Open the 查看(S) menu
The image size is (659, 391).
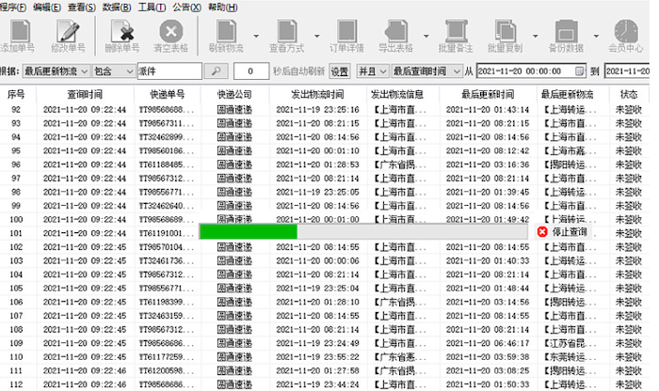82,8
